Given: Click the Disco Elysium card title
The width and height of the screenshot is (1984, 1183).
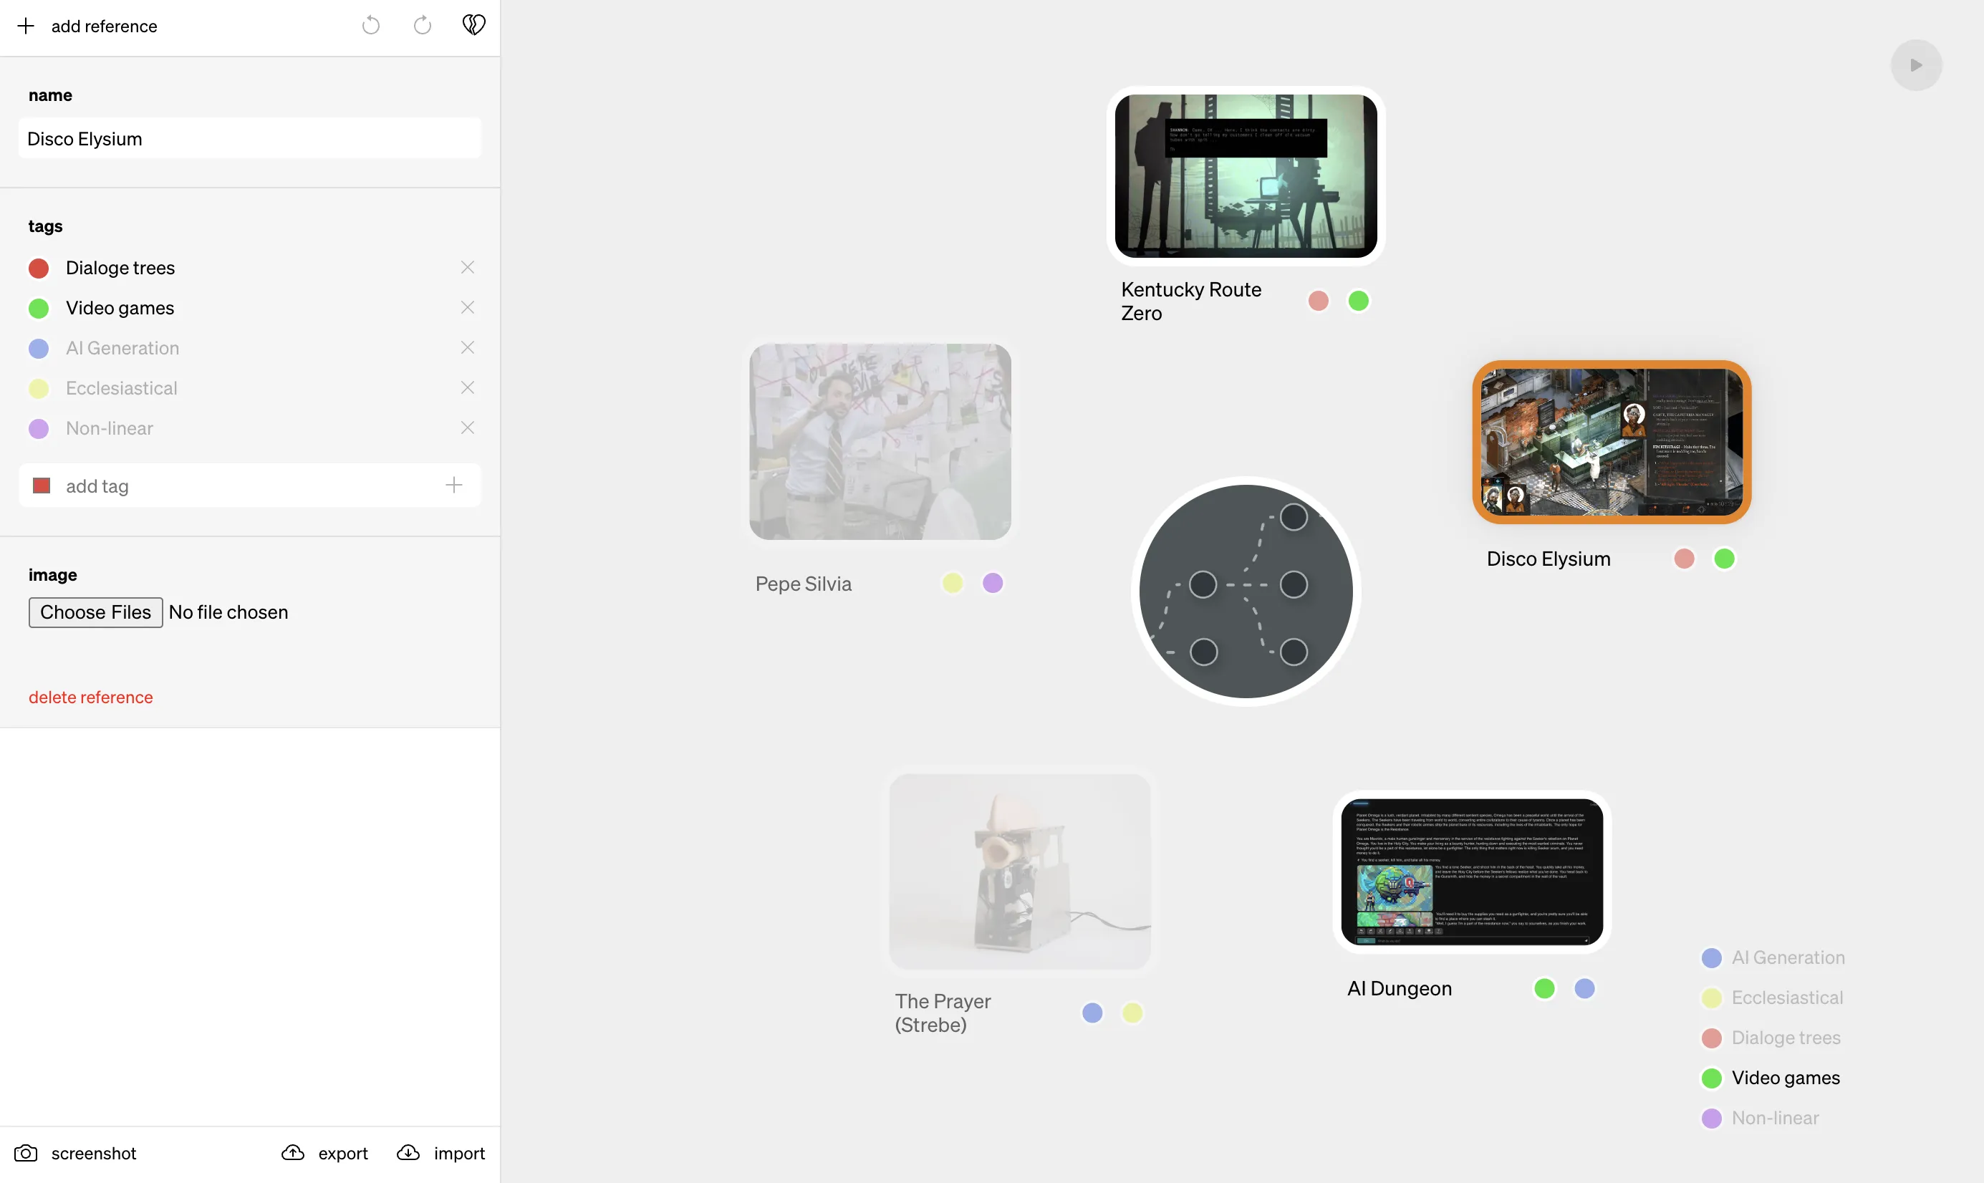Looking at the screenshot, I should click(1549, 559).
